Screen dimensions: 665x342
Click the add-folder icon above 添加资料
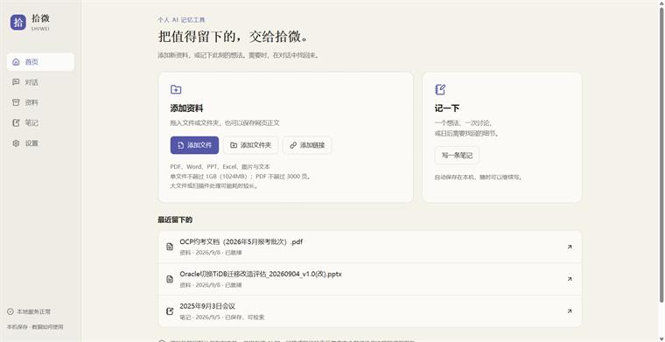(x=176, y=89)
